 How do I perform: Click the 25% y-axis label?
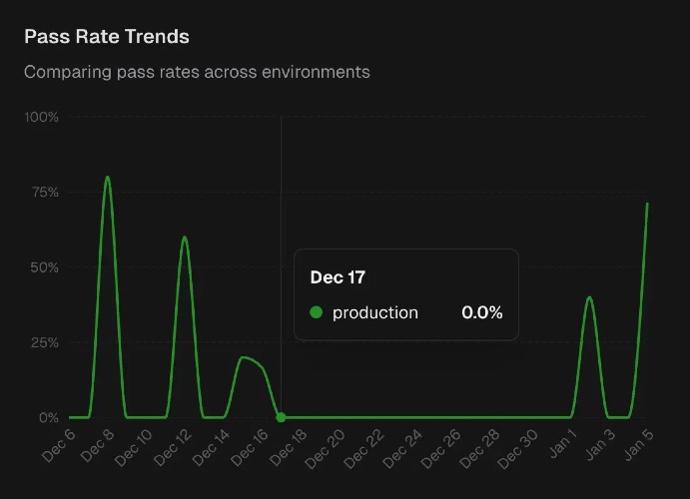pos(45,342)
